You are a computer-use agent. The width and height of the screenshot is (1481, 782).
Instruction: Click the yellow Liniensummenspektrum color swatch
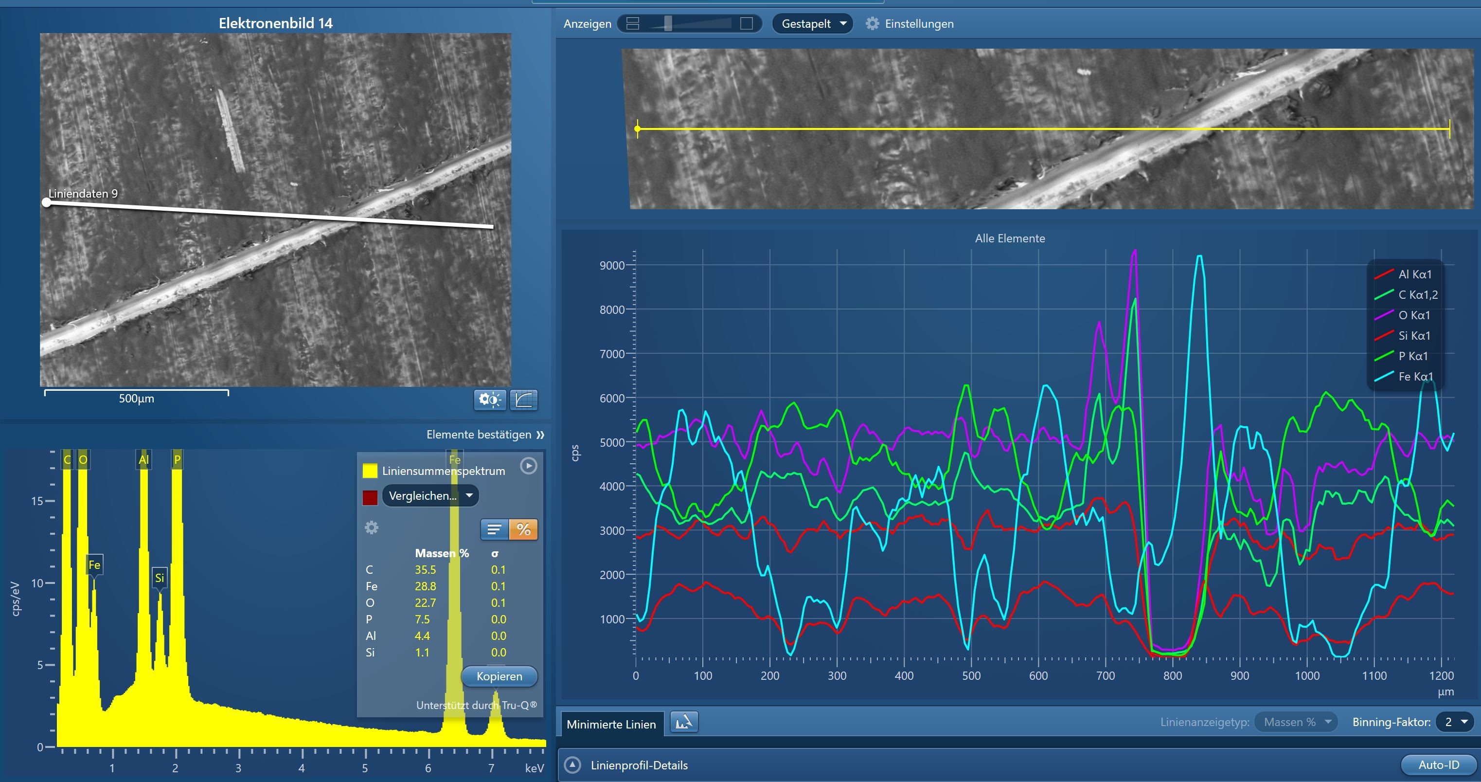tap(370, 471)
